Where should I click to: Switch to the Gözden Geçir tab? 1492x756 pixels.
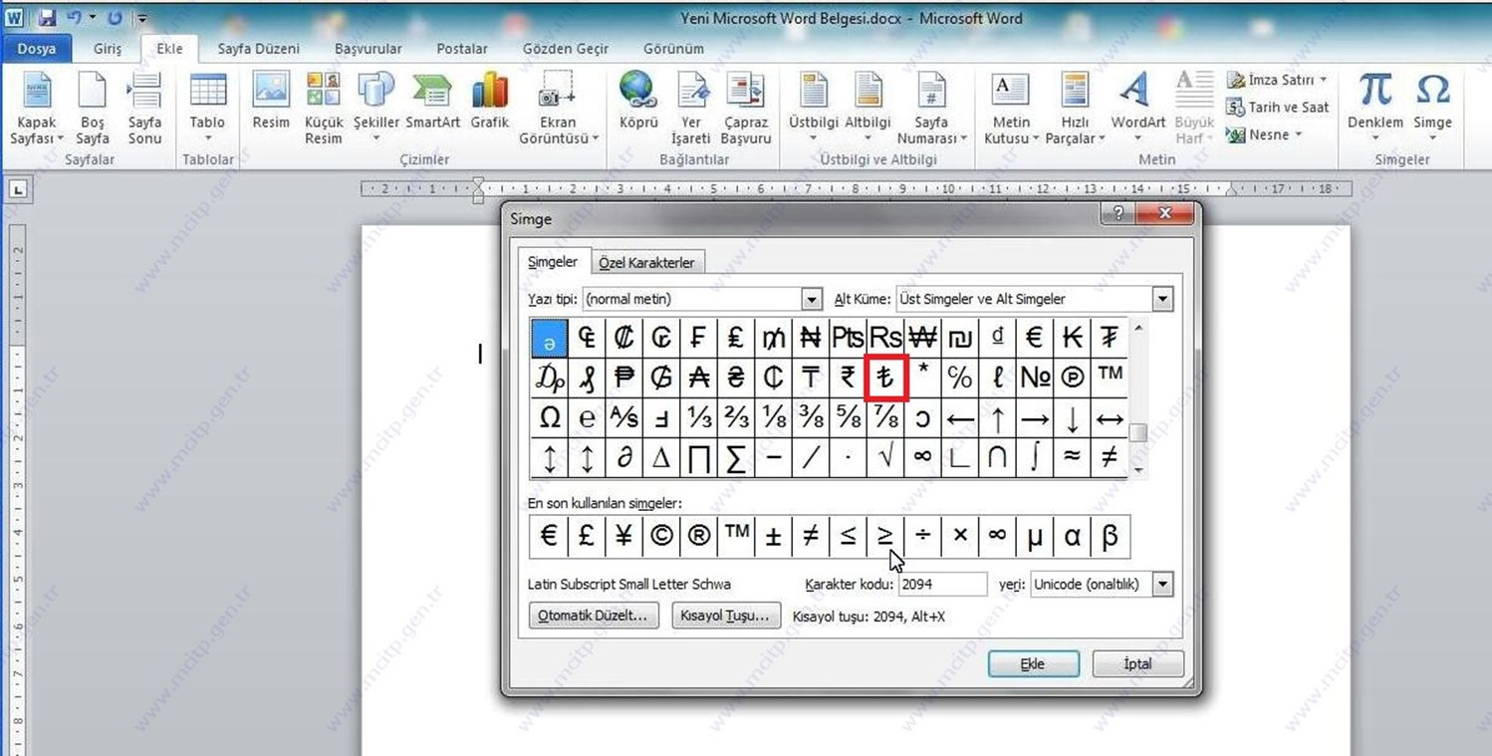[566, 49]
